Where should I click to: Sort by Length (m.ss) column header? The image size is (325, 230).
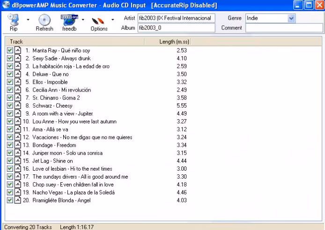(x=168, y=42)
